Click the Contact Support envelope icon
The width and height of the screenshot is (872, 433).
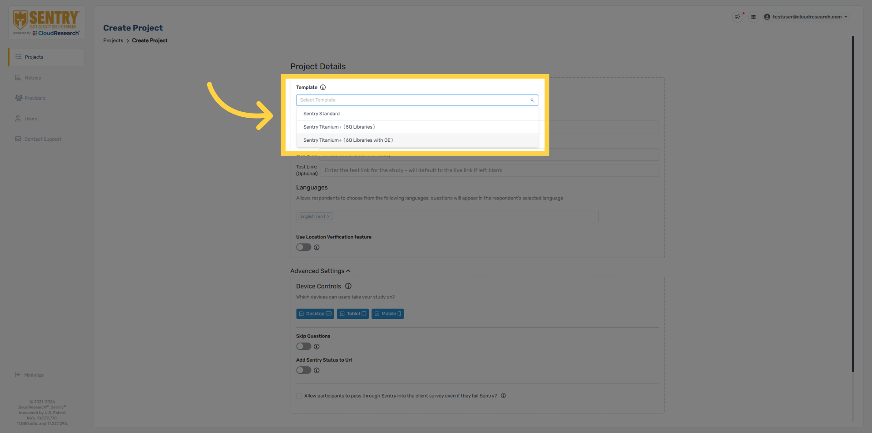click(x=18, y=139)
